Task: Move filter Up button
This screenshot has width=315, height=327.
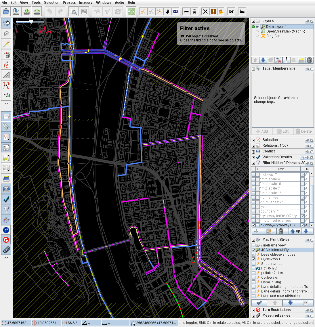Action: pos(295,231)
